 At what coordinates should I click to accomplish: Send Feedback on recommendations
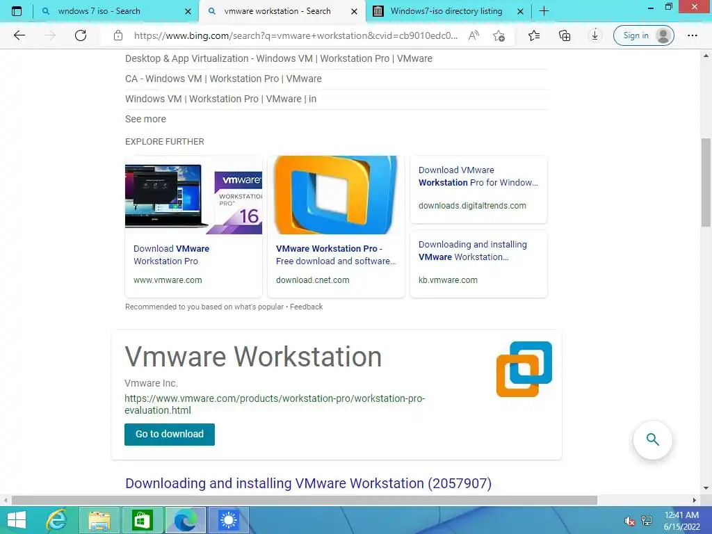(x=306, y=307)
